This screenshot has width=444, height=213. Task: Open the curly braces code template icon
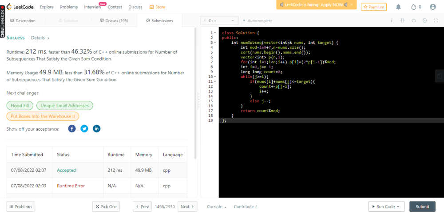point(402,21)
